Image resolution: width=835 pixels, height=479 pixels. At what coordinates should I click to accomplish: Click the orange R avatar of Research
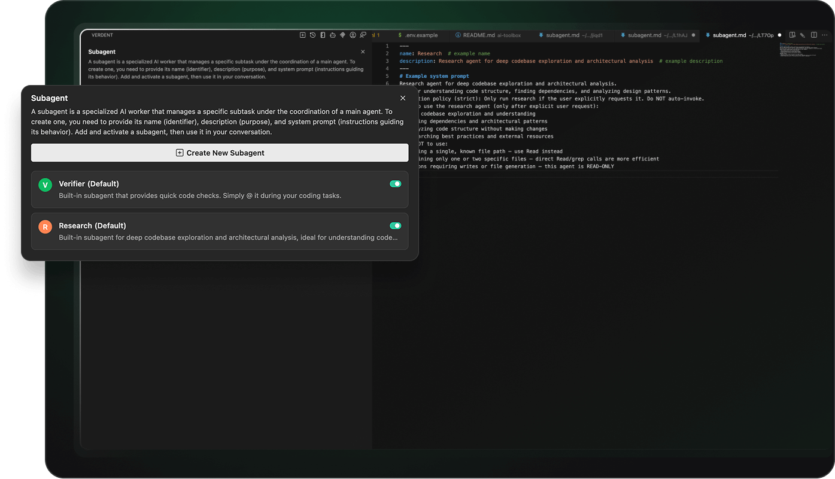tap(45, 227)
